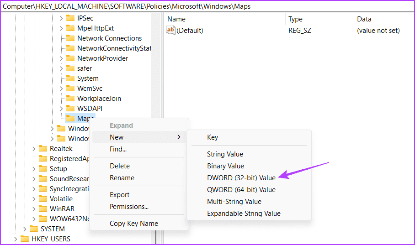Image resolution: width=415 pixels, height=245 pixels.
Task: Click the NetworkProvider folder icon
Action: pyautogui.click(x=70, y=58)
